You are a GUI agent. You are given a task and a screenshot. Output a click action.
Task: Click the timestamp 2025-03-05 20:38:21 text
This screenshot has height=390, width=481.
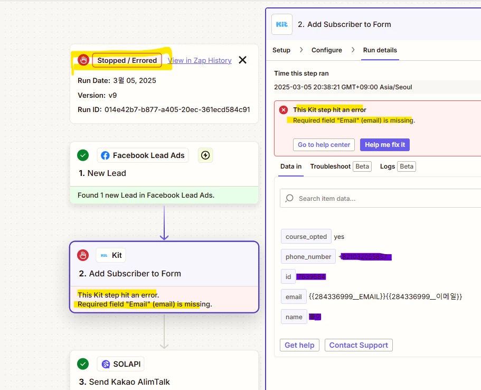point(343,87)
